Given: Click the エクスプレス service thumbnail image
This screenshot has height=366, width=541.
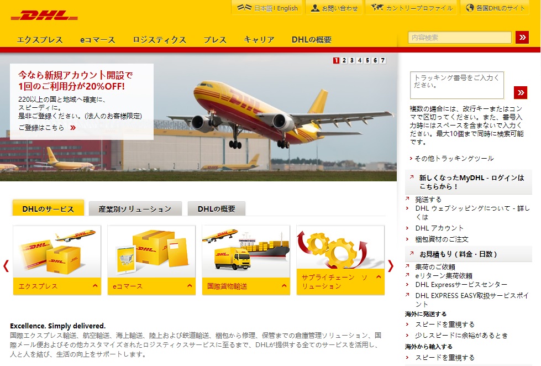Looking at the screenshot, I should pos(57,252).
